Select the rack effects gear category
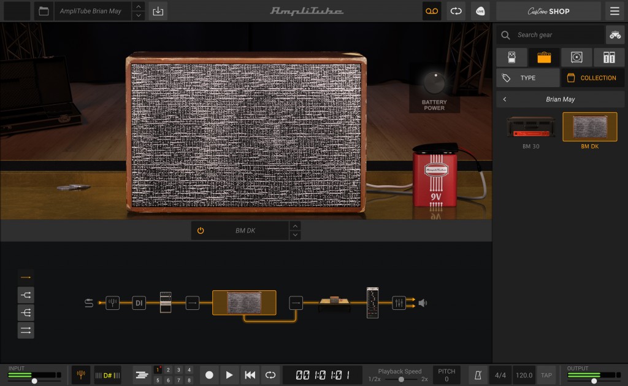The width and height of the screenshot is (628, 386). tap(609, 57)
